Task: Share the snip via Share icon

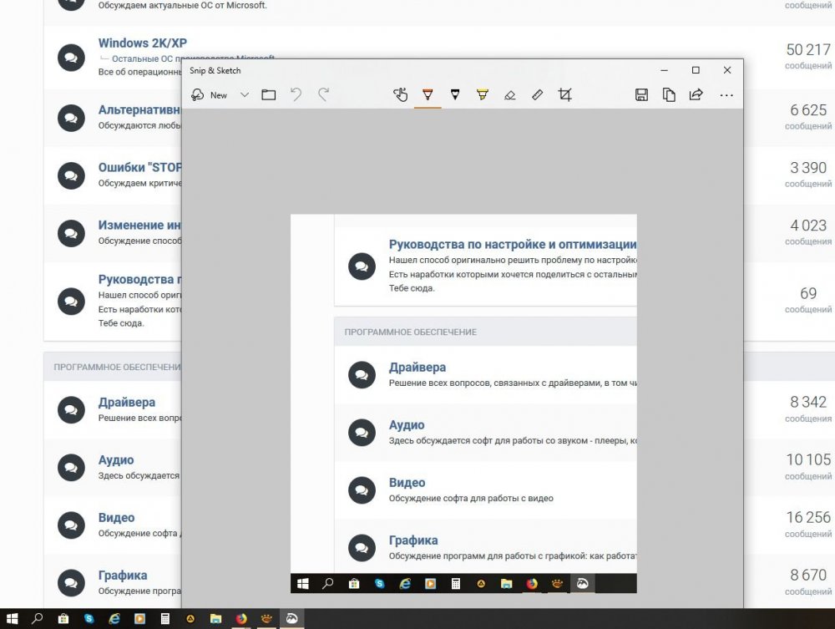Action: 696,95
